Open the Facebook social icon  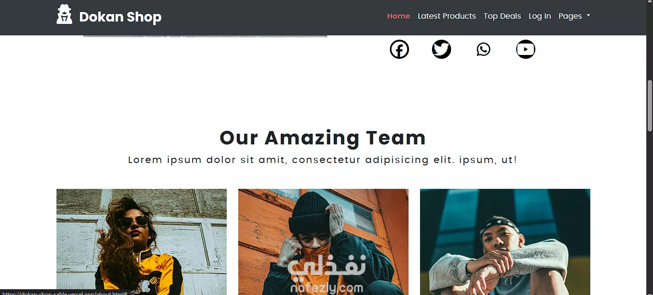pos(399,49)
